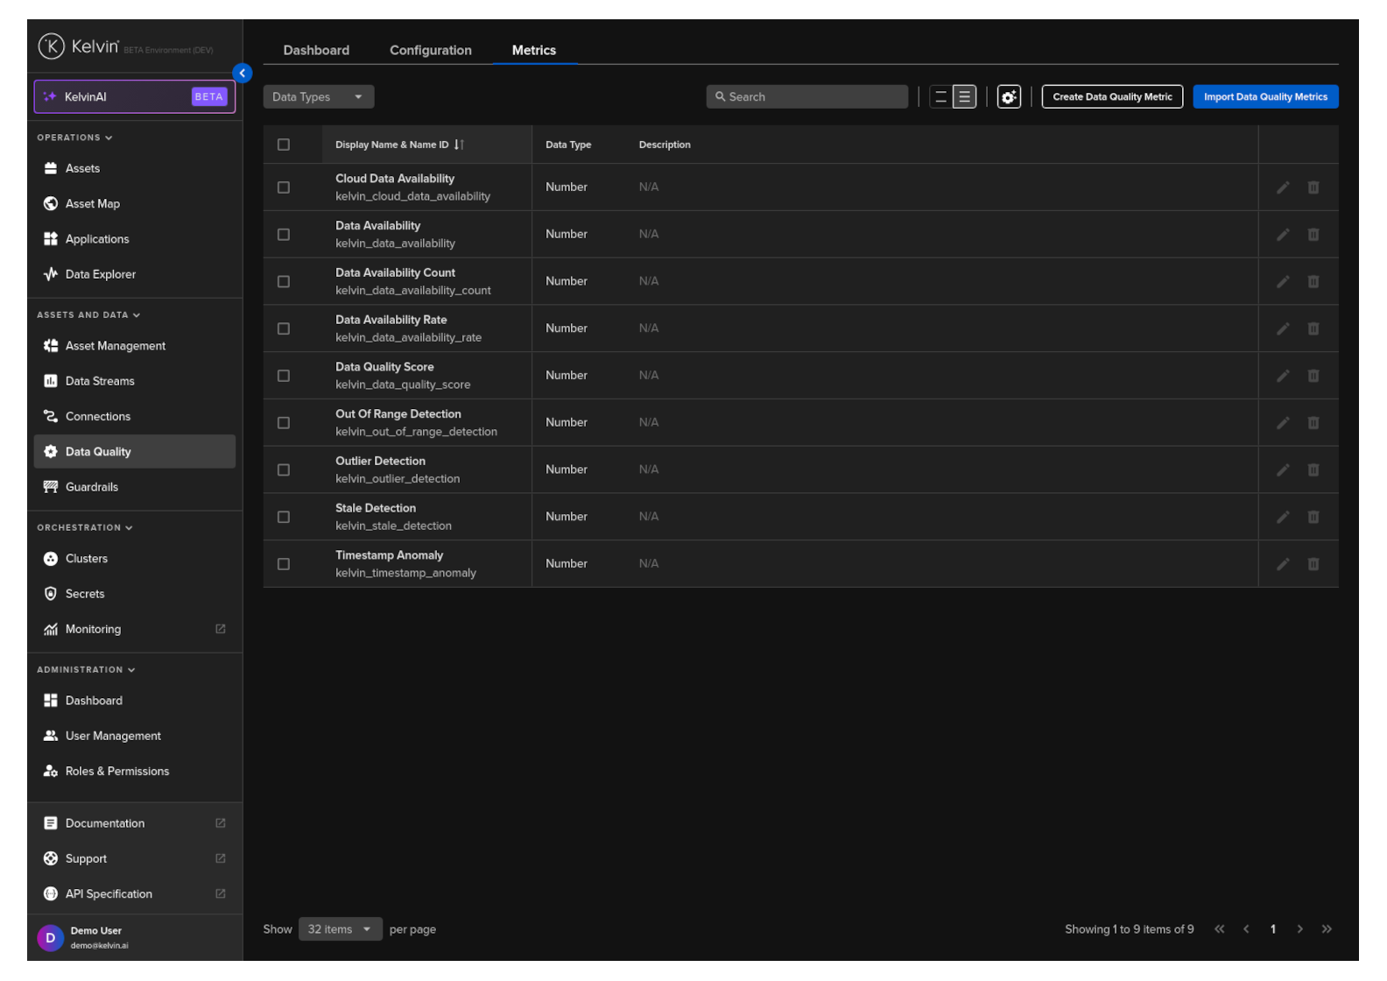This screenshot has height=981, width=1387.
Task: Click the edit pencil for Outlier Detection
Action: [1282, 470]
